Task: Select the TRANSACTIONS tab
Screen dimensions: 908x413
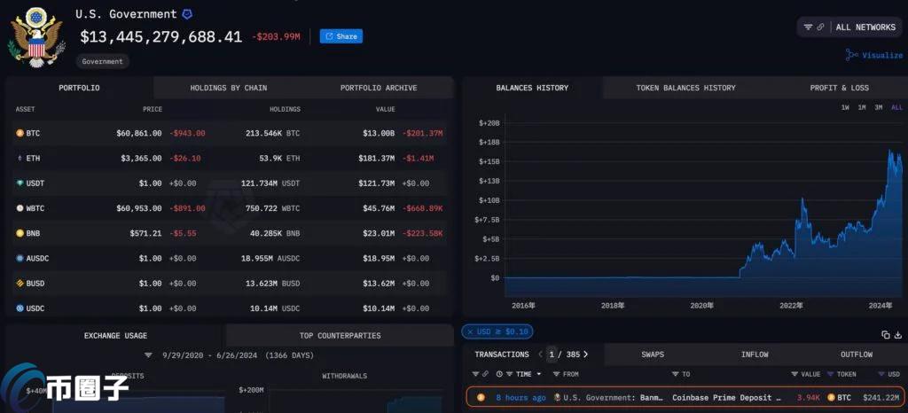Action: click(502, 354)
